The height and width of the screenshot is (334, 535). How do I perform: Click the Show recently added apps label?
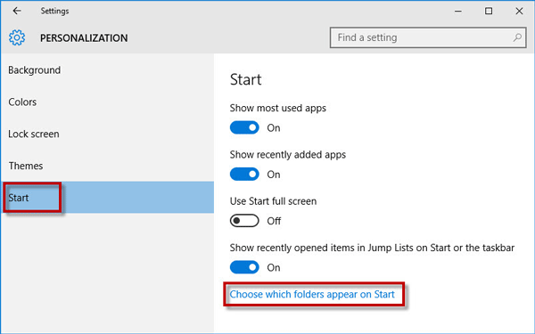pyautogui.click(x=288, y=155)
